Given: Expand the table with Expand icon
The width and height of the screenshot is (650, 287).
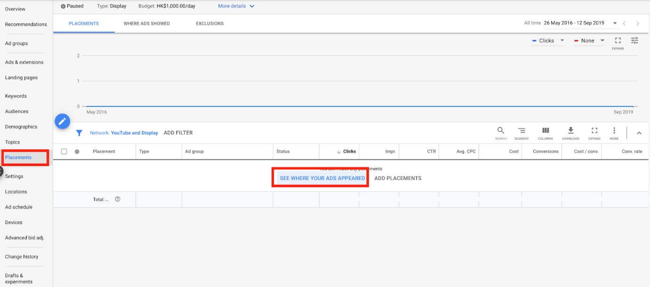Looking at the screenshot, I should coord(594,131).
